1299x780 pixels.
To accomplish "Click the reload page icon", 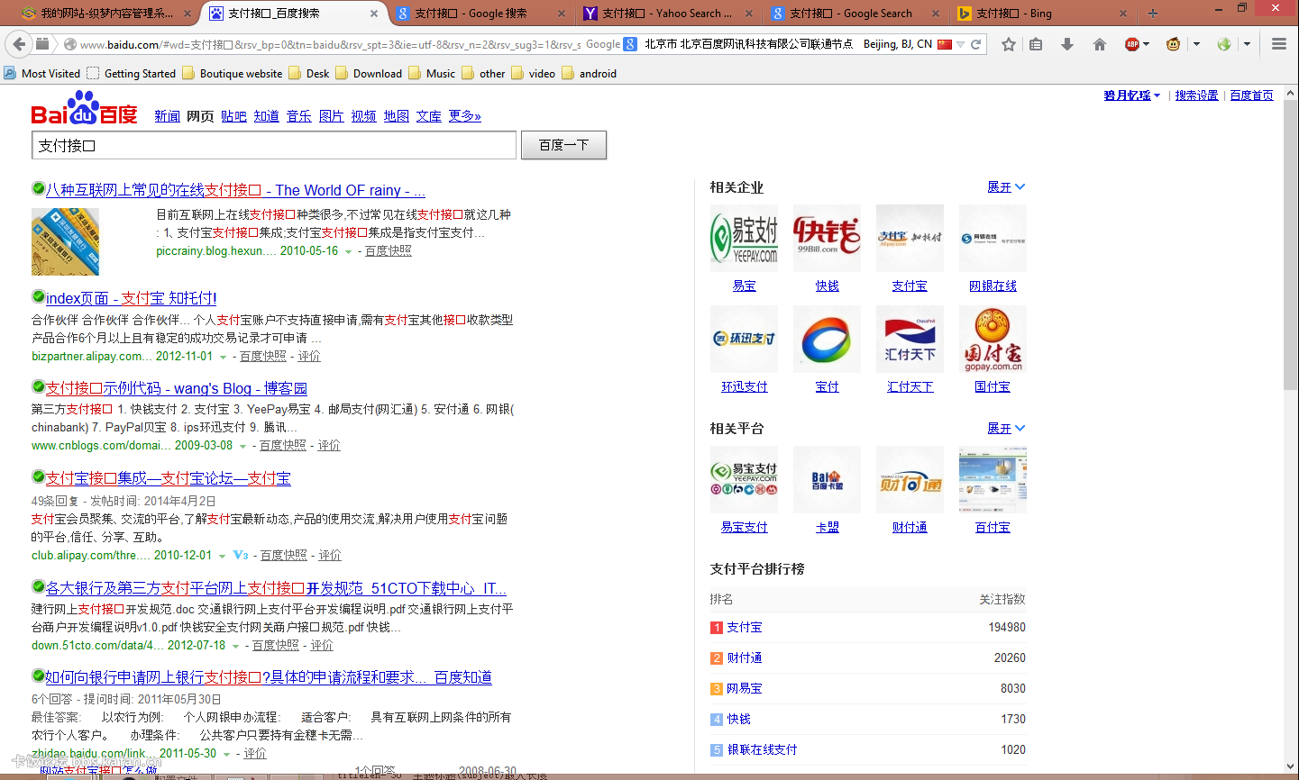I will click(x=975, y=44).
